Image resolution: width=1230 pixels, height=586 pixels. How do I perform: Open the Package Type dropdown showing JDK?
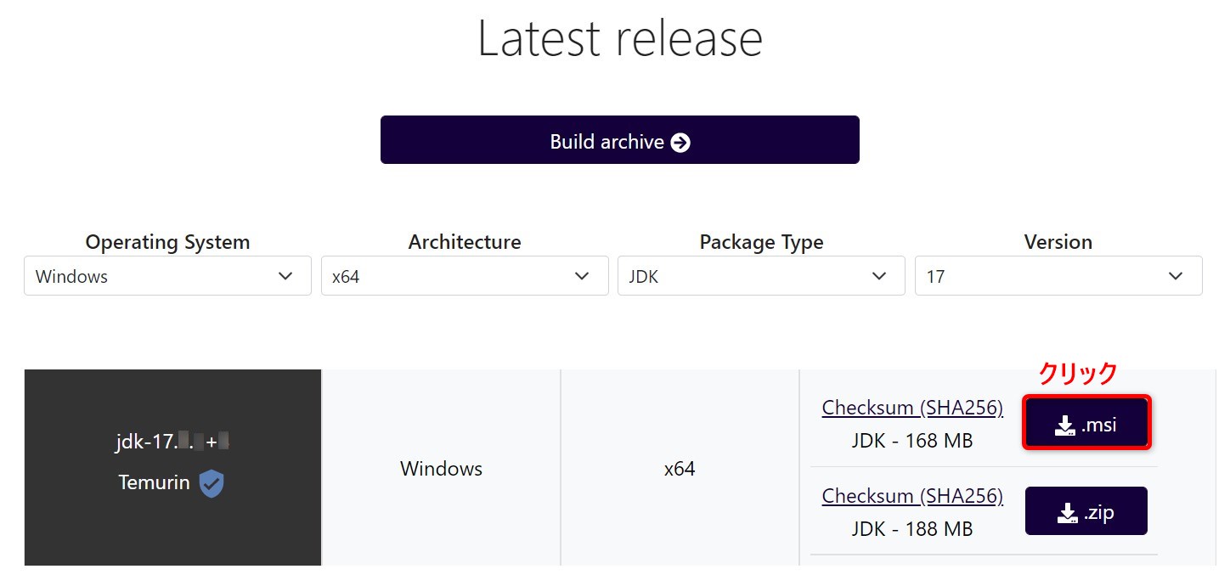click(x=761, y=276)
